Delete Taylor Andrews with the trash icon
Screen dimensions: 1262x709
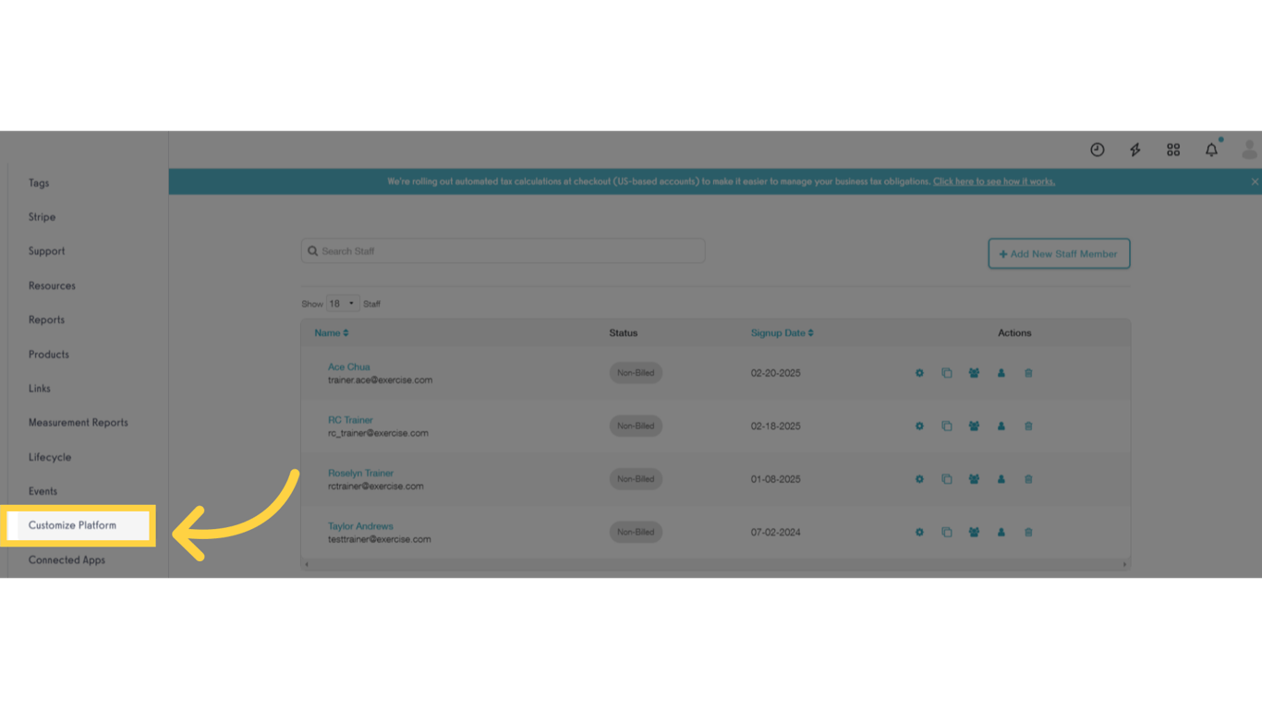point(1028,532)
